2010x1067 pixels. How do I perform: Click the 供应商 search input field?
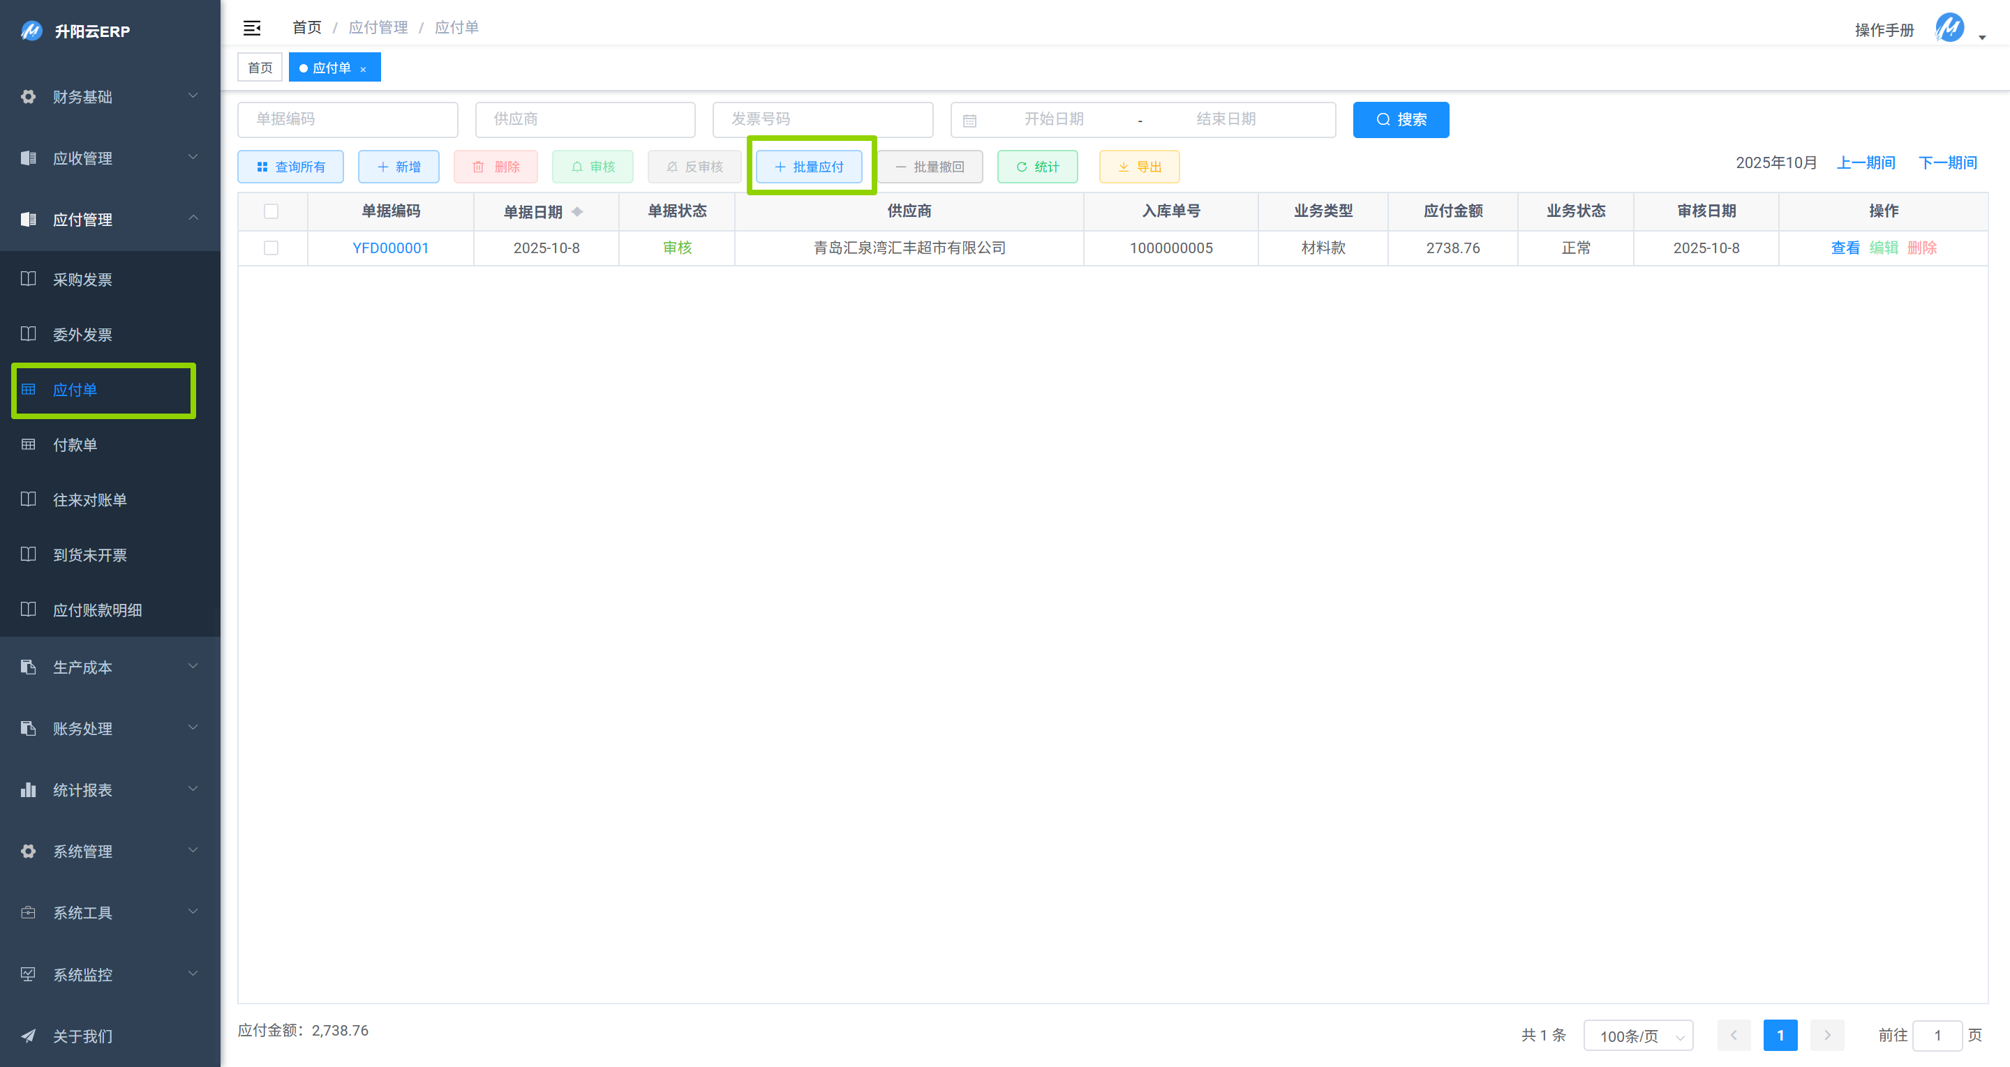pos(584,119)
